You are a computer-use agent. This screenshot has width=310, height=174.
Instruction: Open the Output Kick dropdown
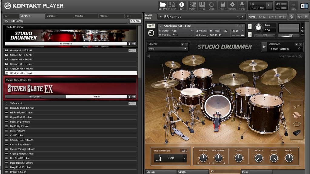(192, 31)
